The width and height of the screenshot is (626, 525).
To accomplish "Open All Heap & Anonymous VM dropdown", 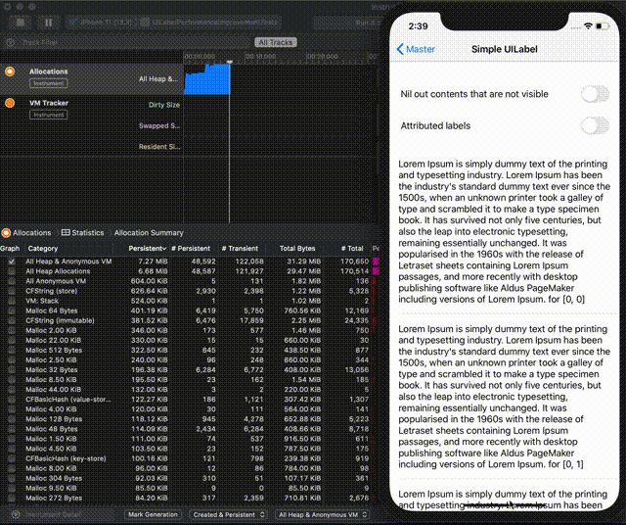I will pos(322,514).
